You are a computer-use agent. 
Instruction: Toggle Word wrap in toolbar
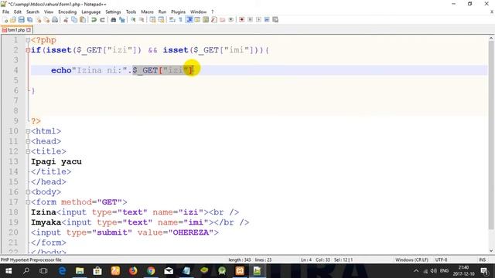(172, 19)
